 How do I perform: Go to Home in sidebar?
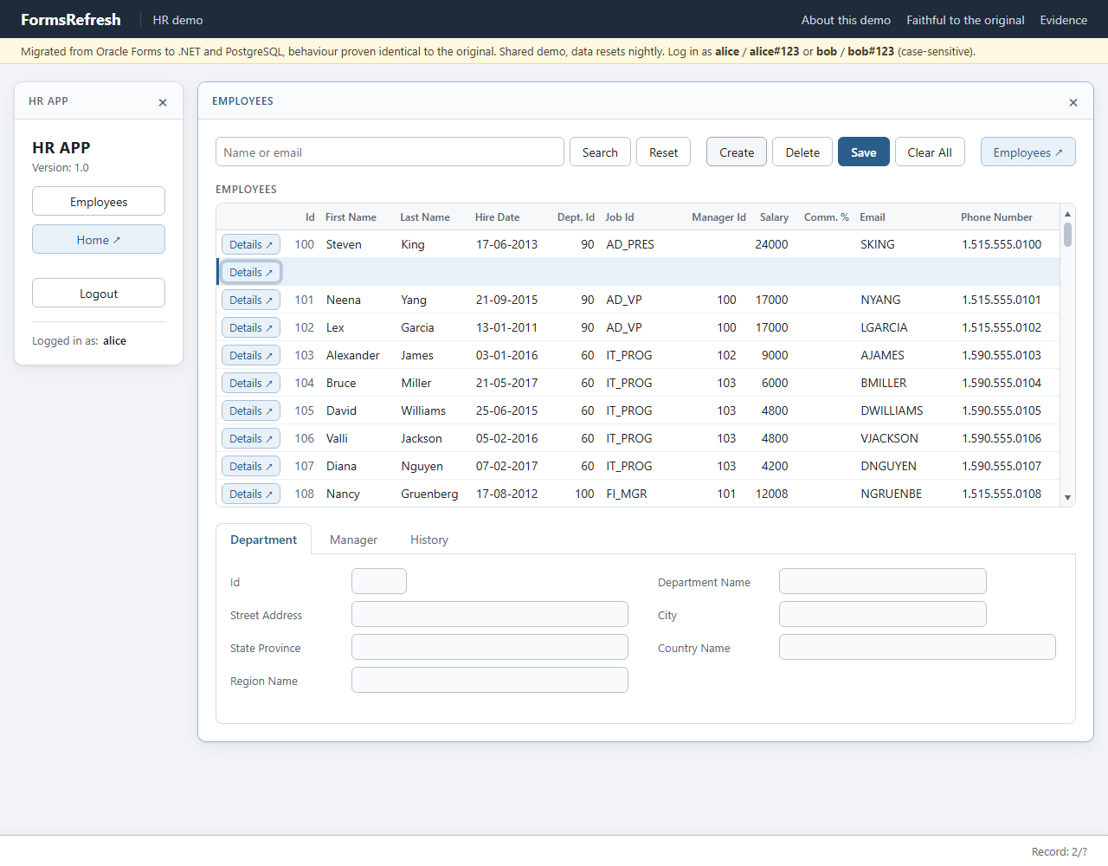[99, 240]
